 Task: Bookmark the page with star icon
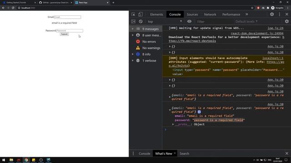click(252, 8)
